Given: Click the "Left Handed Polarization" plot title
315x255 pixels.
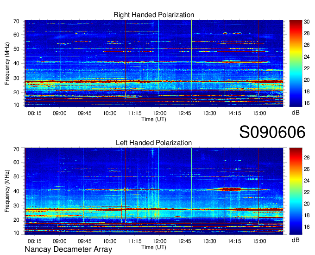Looking at the screenshot, I should tap(154, 143).
